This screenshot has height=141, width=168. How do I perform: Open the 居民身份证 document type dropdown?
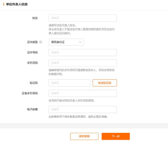tap(66, 42)
